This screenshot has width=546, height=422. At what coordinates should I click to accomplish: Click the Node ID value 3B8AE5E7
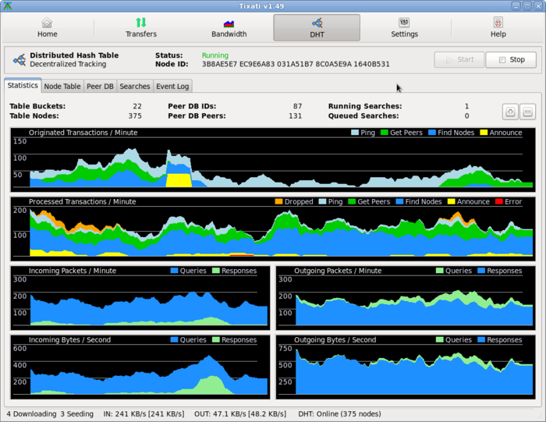coord(219,64)
